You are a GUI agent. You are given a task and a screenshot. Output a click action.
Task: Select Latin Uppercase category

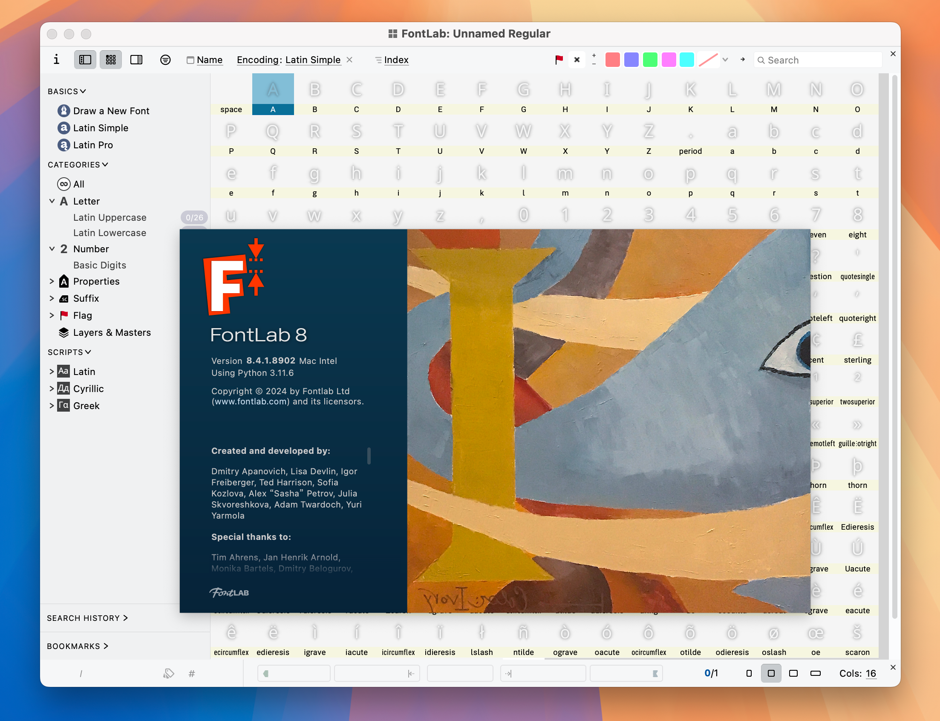tap(110, 218)
